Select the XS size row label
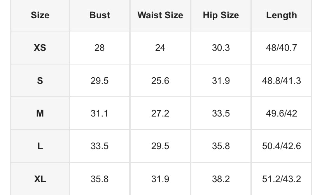 (40, 48)
